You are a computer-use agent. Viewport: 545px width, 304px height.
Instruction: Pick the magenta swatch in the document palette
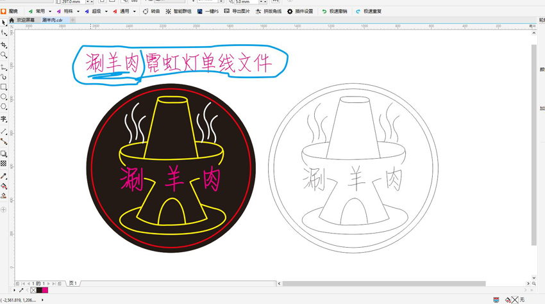(x=45, y=290)
